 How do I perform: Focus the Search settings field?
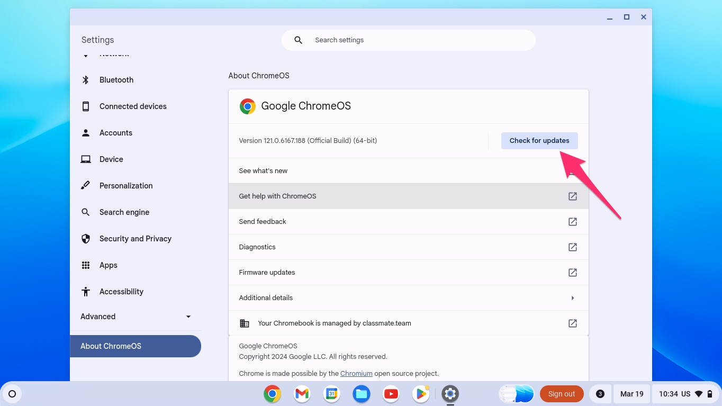click(x=408, y=40)
